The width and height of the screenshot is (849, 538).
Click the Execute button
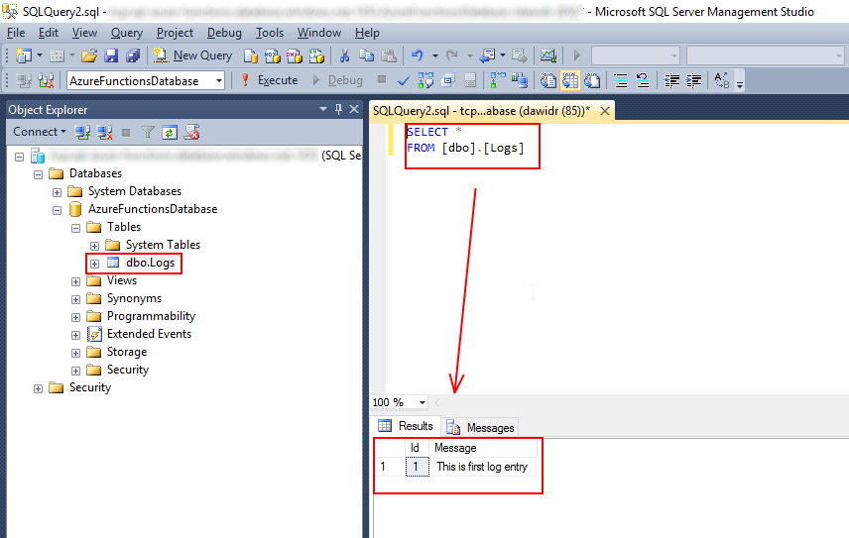[269, 80]
